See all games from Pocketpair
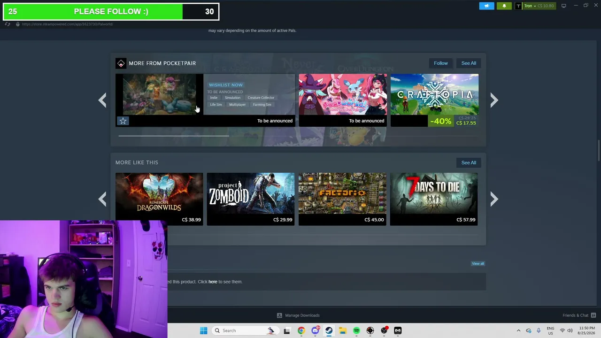The height and width of the screenshot is (338, 601). pos(469,63)
